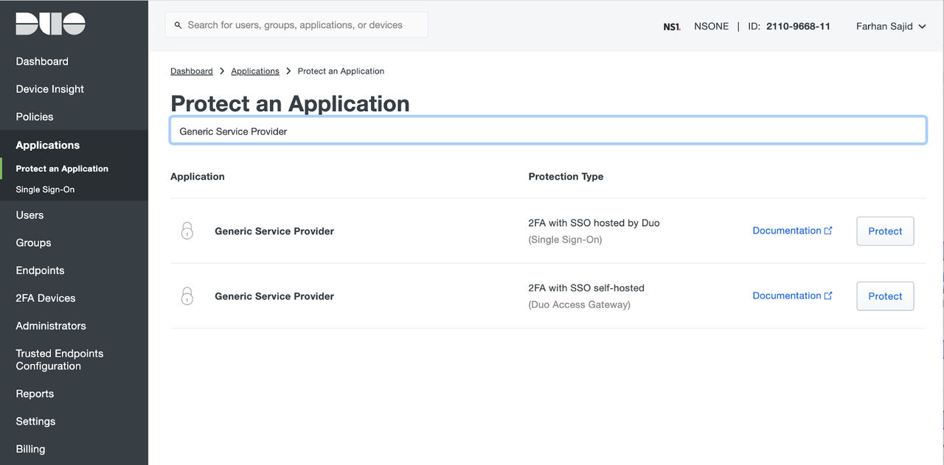Open Farhan Sajid account dropdown
Viewport: 944px width, 465px height.
pyautogui.click(x=891, y=27)
